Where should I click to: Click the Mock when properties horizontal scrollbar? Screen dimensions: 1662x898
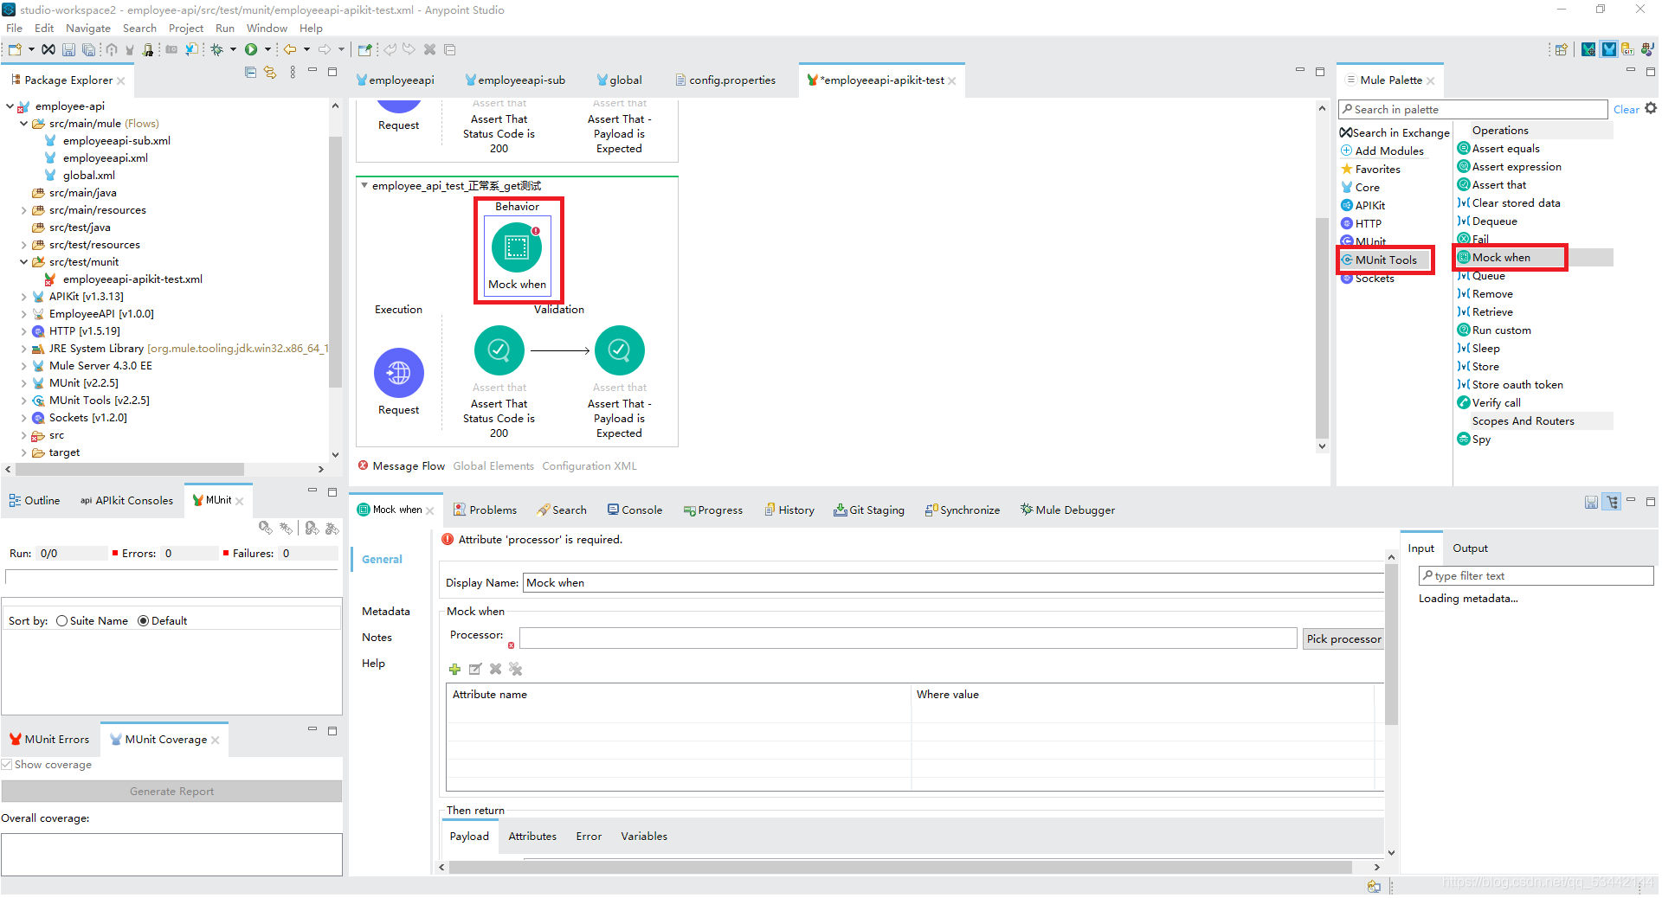click(900, 867)
